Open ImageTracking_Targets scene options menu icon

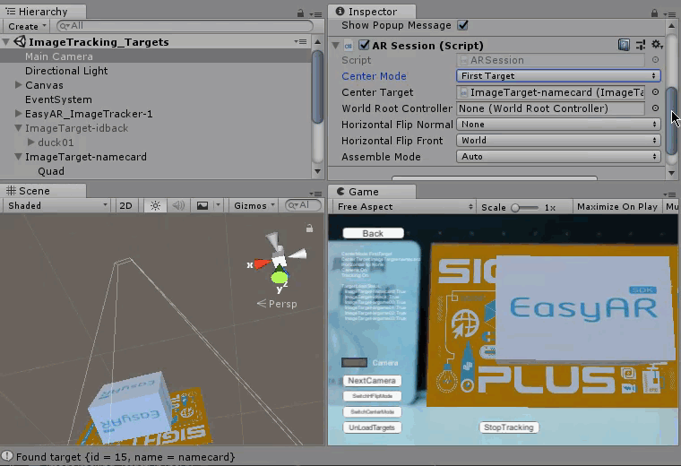[x=300, y=42]
